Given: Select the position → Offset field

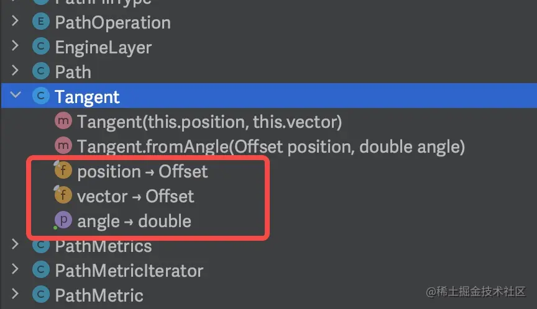Looking at the screenshot, I should [x=142, y=171].
